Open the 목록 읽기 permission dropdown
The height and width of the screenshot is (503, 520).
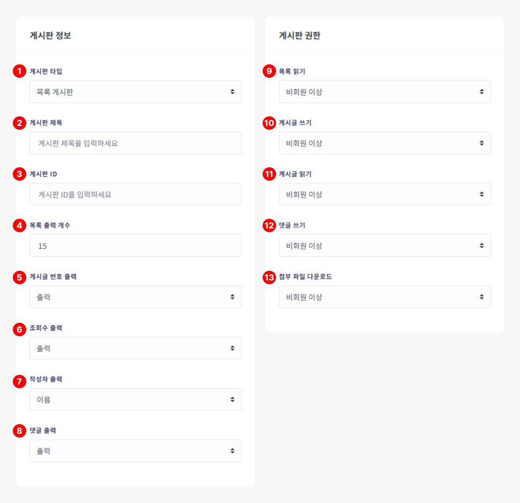coord(384,92)
